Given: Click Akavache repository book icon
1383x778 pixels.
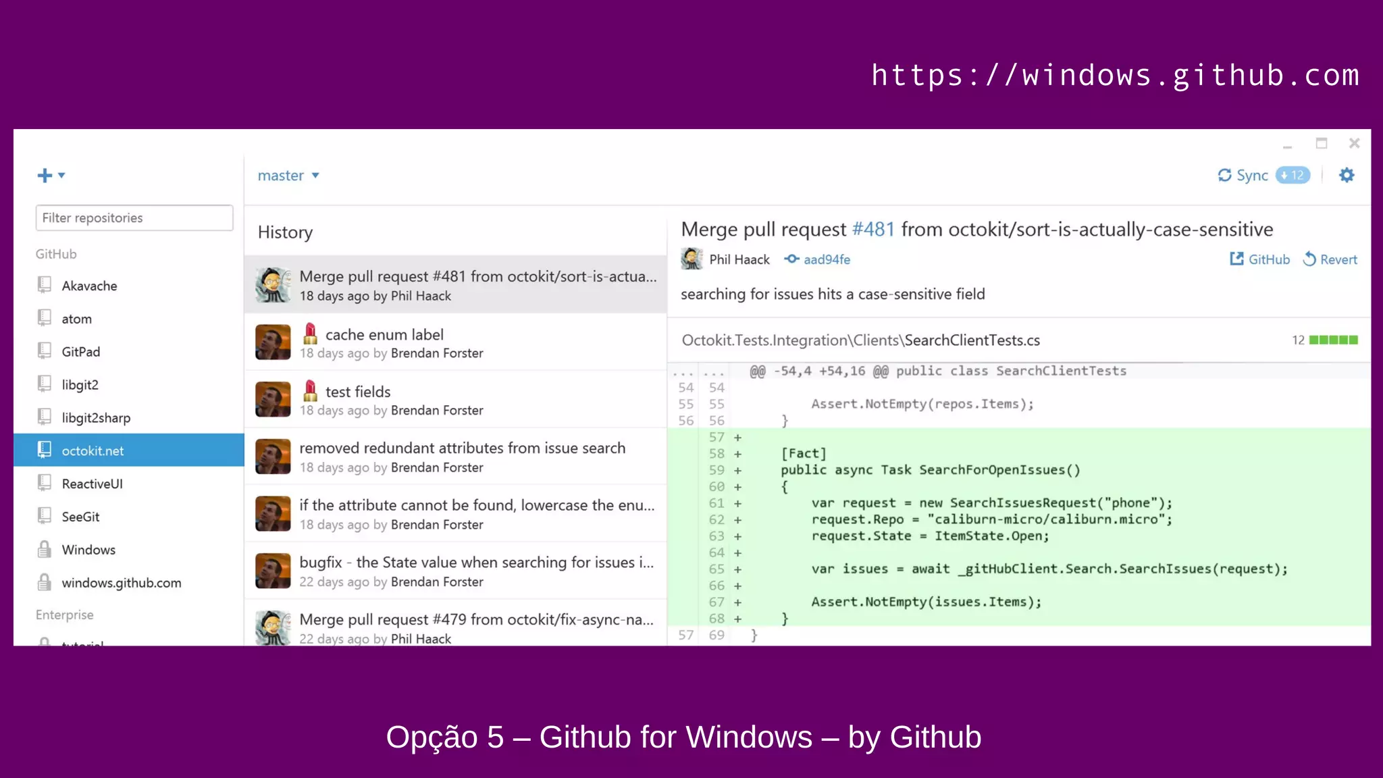Looking at the screenshot, I should click(x=45, y=285).
